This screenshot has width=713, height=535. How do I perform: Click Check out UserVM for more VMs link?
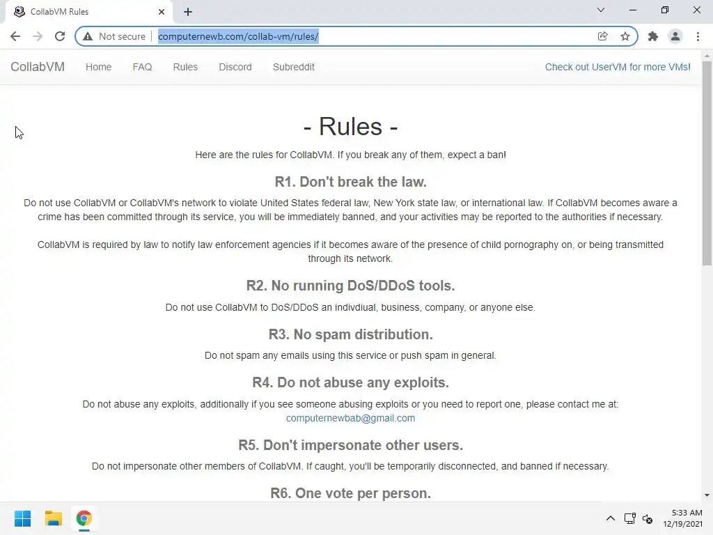point(618,67)
